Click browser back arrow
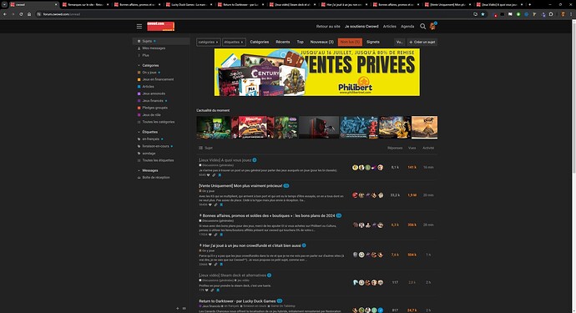This screenshot has height=313, width=576. coord(5,14)
